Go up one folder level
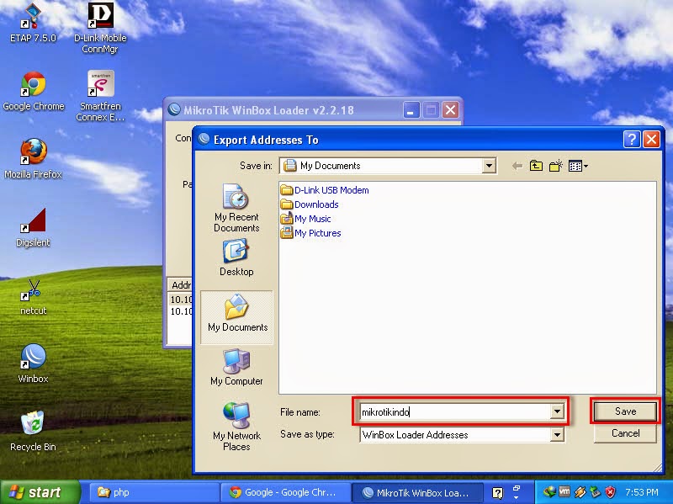The image size is (673, 504). tap(536, 166)
